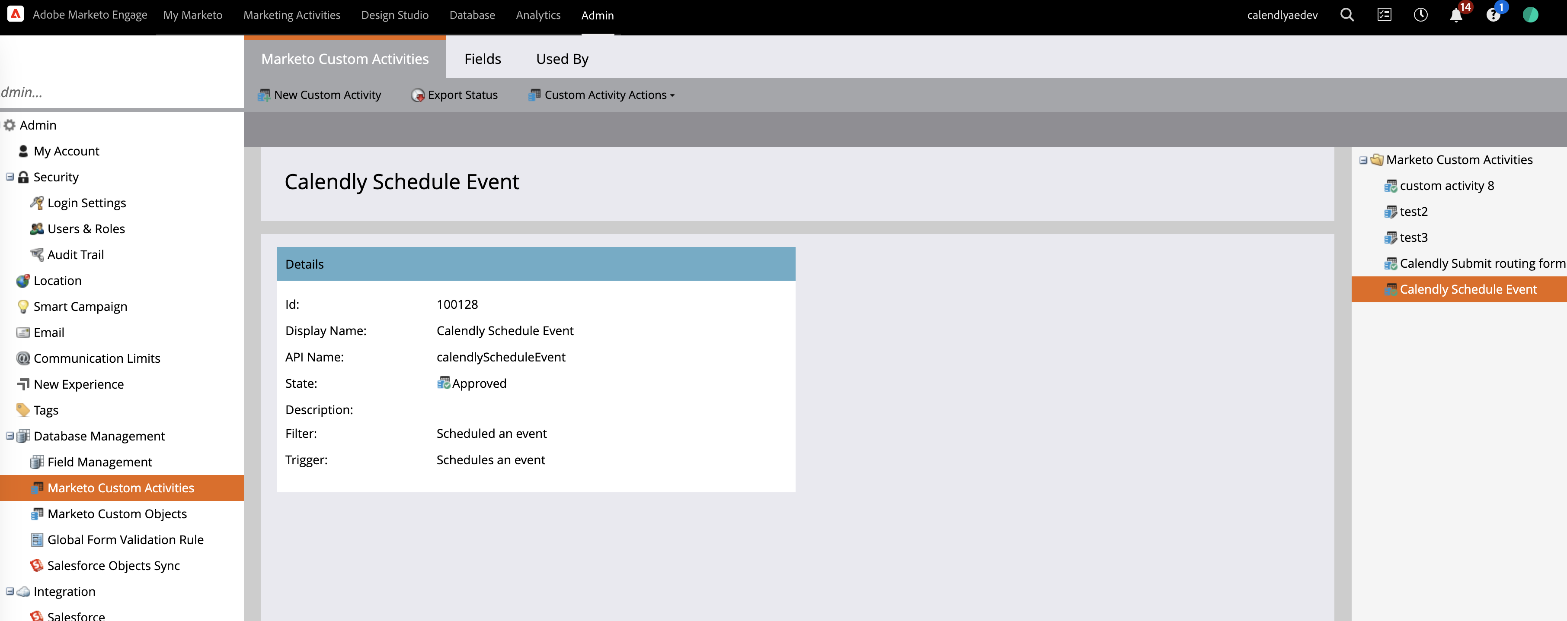Click the help question mark icon
This screenshot has width=1567, height=621.
click(1493, 15)
